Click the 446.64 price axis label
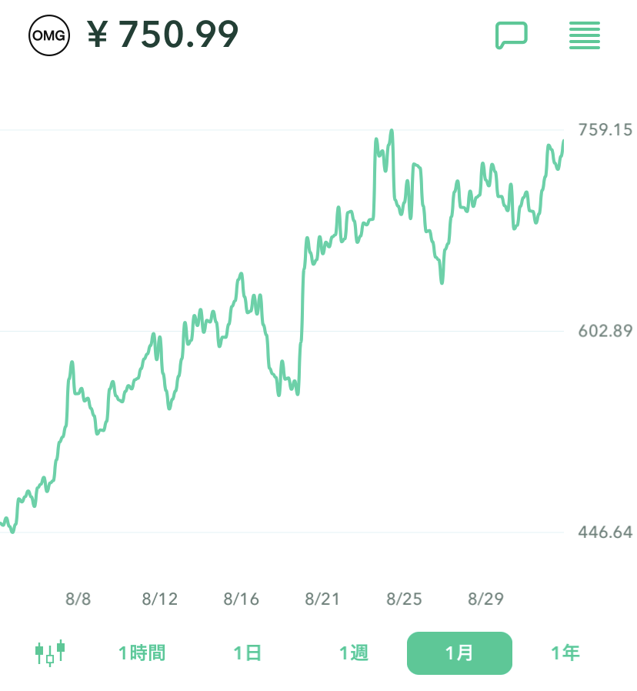 (x=605, y=532)
